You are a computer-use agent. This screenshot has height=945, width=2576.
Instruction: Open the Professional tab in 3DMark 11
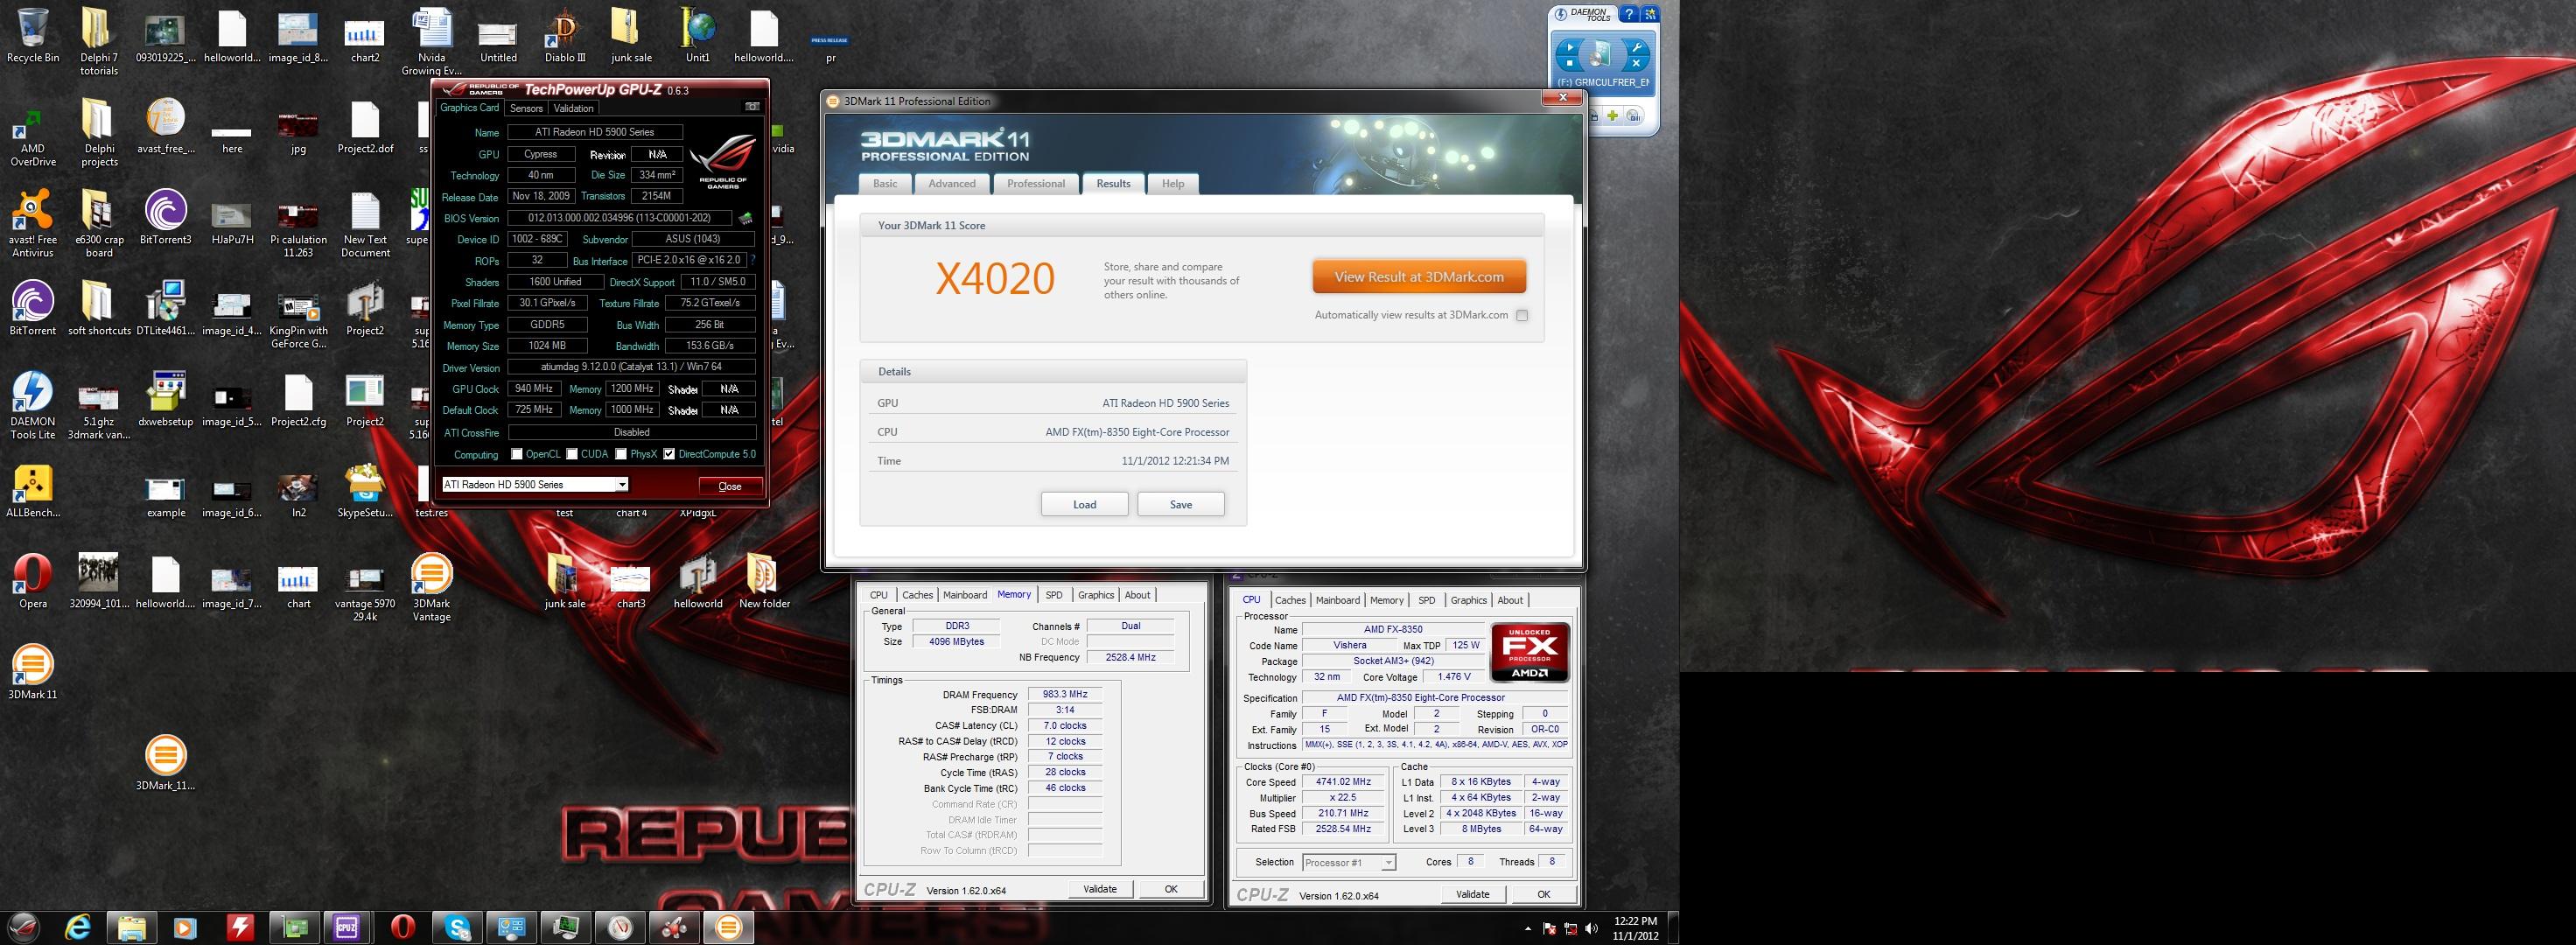[x=1036, y=183]
